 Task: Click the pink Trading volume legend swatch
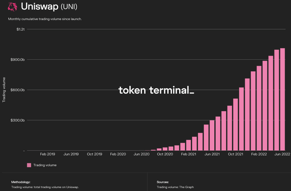(x=29, y=165)
